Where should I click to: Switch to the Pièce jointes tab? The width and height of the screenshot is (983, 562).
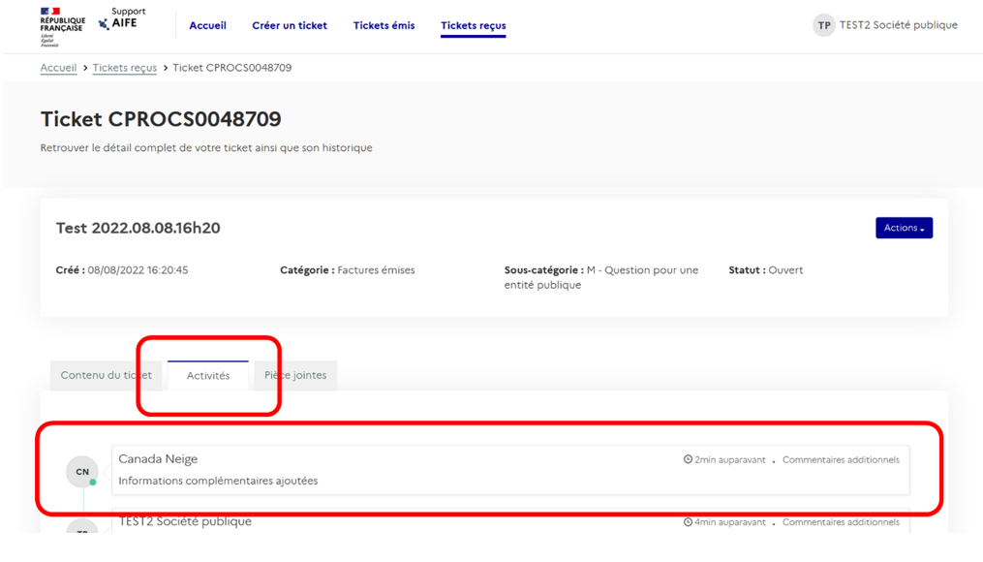click(295, 376)
